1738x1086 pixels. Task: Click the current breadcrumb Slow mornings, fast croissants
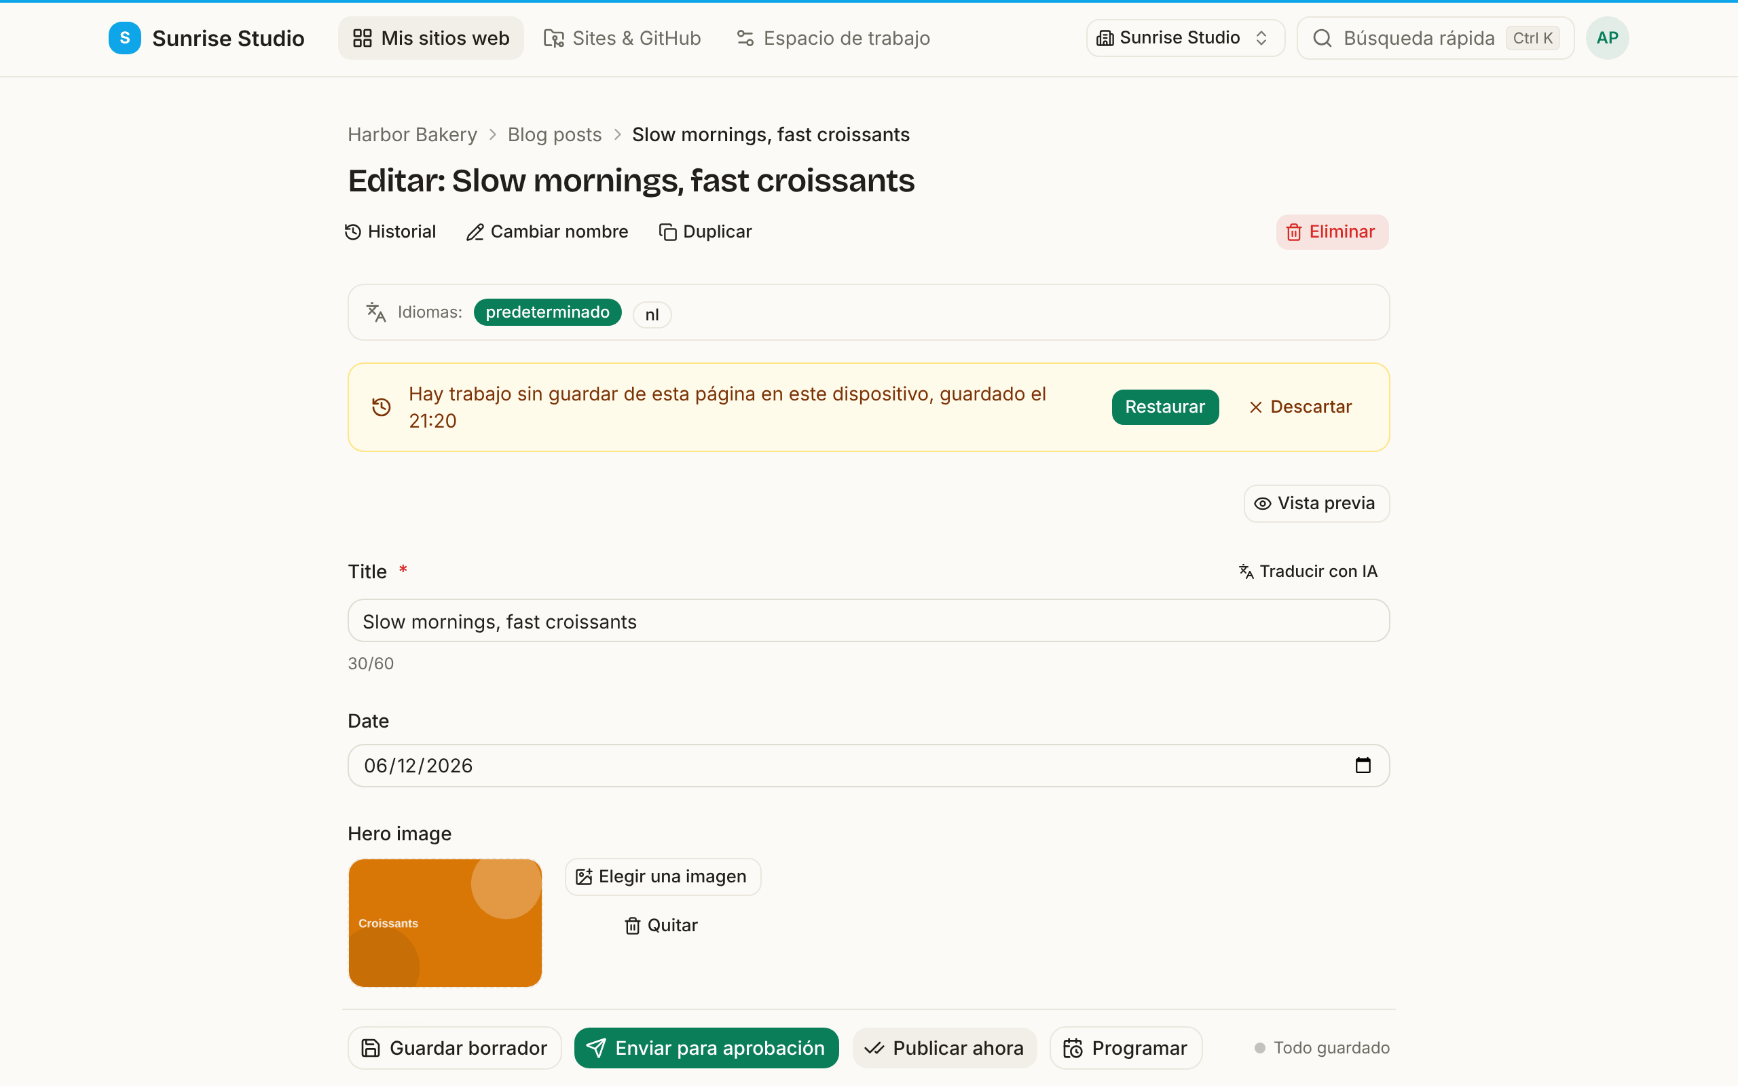point(771,134)
